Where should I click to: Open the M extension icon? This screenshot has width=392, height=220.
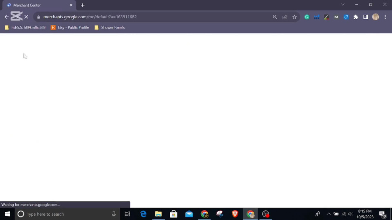(x=336, y=17)
